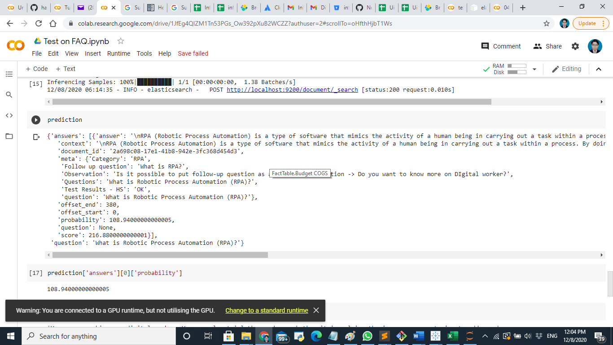Share the notebook
Screen dimensions: 613x345
click(x=547, y=46)
